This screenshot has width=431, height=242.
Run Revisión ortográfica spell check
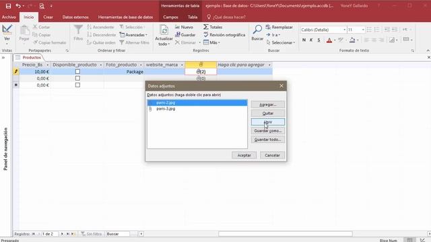(x=224, y=35)
